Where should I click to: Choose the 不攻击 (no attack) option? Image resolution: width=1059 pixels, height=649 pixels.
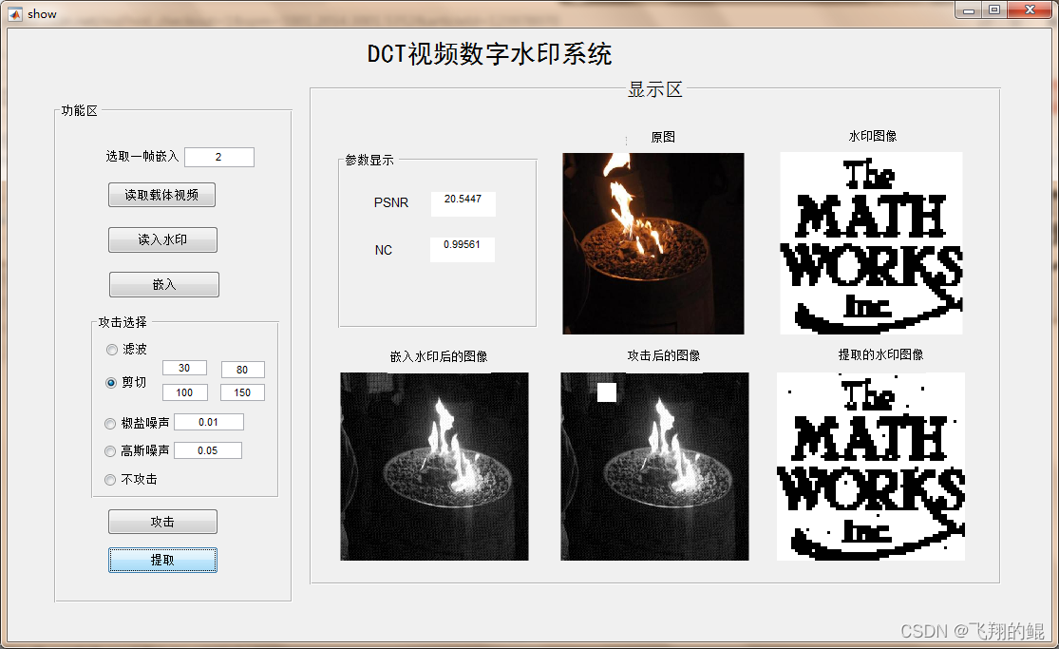(x=110, y=479)
